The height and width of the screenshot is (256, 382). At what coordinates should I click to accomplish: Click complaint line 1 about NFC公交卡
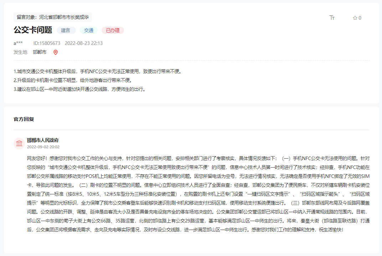pos(97,71)
